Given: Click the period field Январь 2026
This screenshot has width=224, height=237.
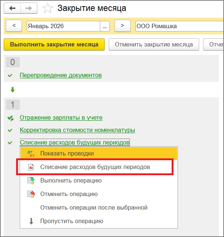Looking at the screenshot, I should point(63,26).
